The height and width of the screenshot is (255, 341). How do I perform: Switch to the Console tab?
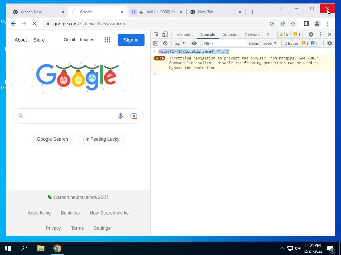[x=208, y=35]
